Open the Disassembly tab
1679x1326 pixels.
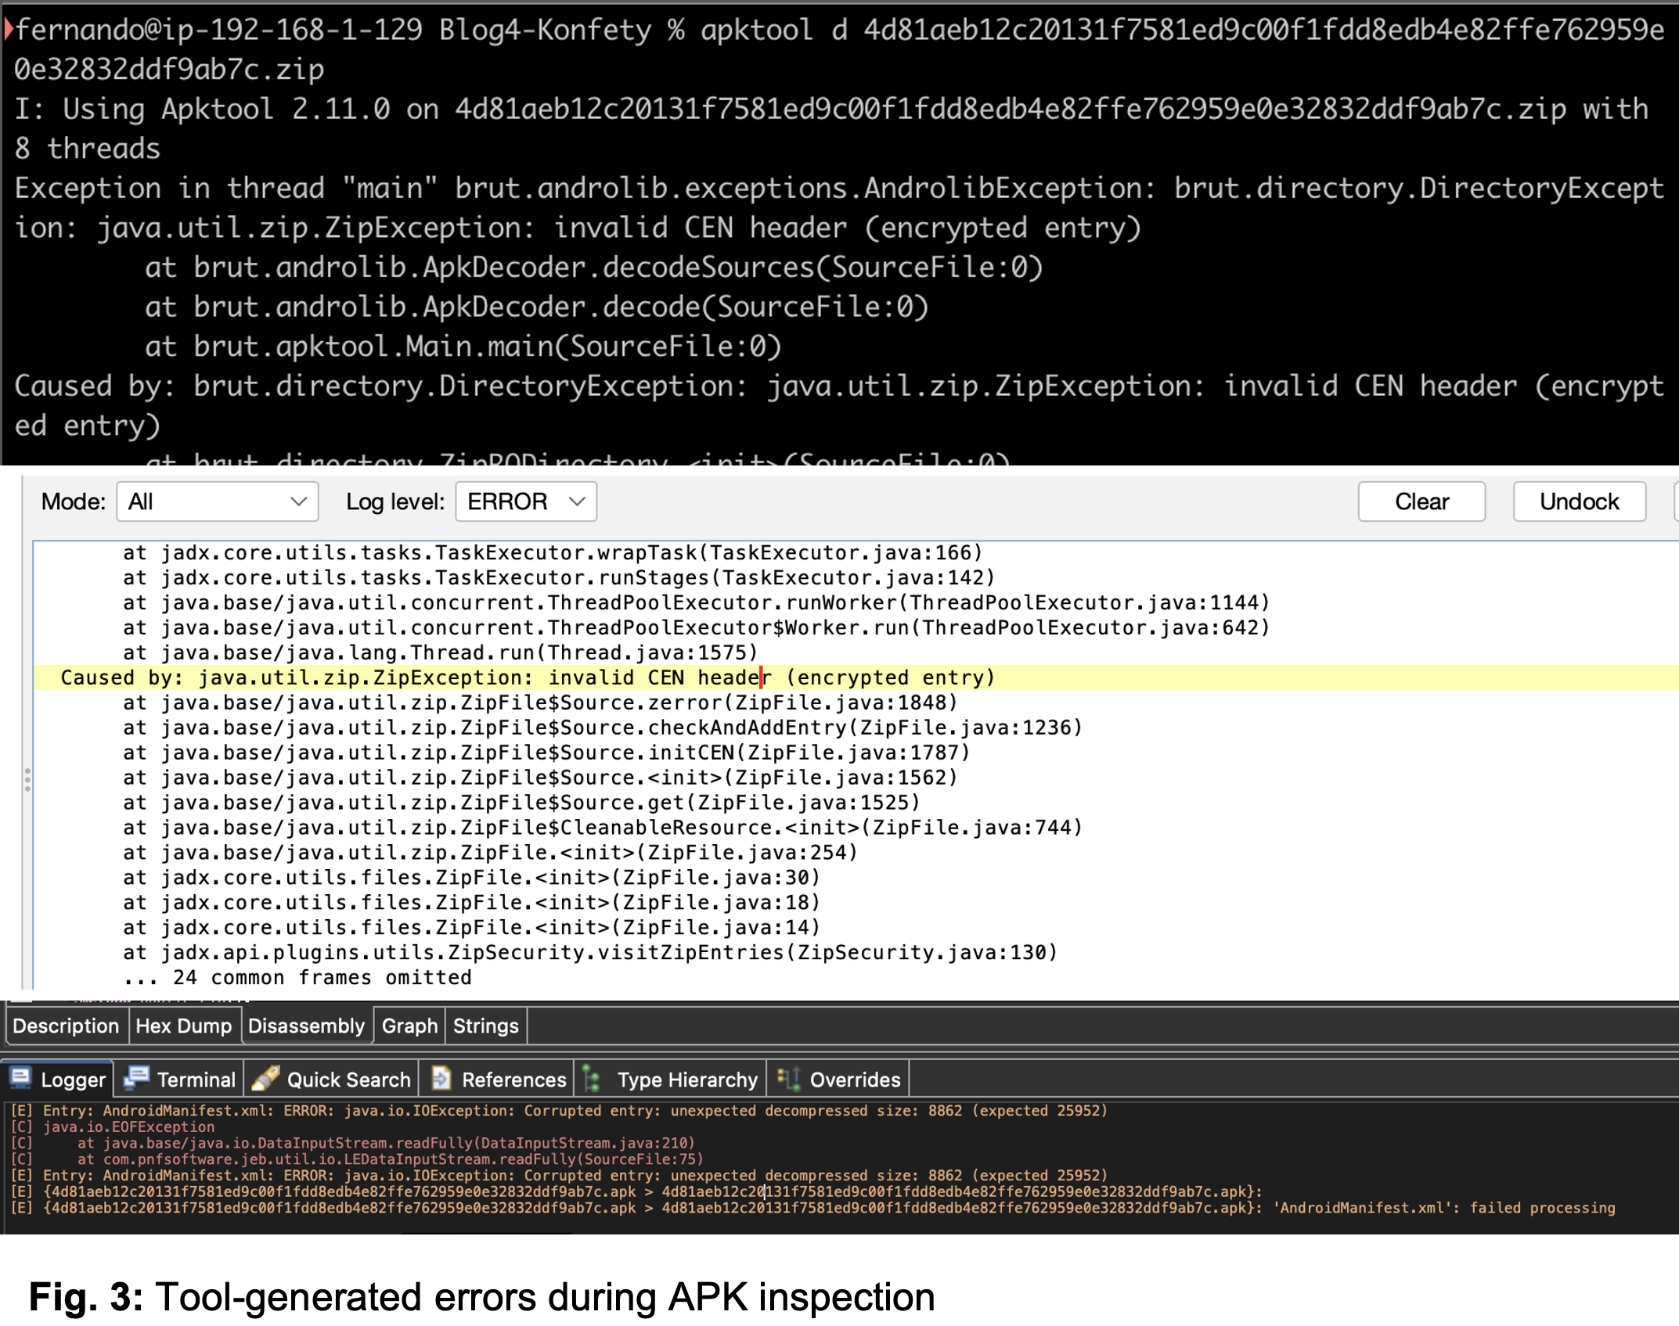[306, 1026]
